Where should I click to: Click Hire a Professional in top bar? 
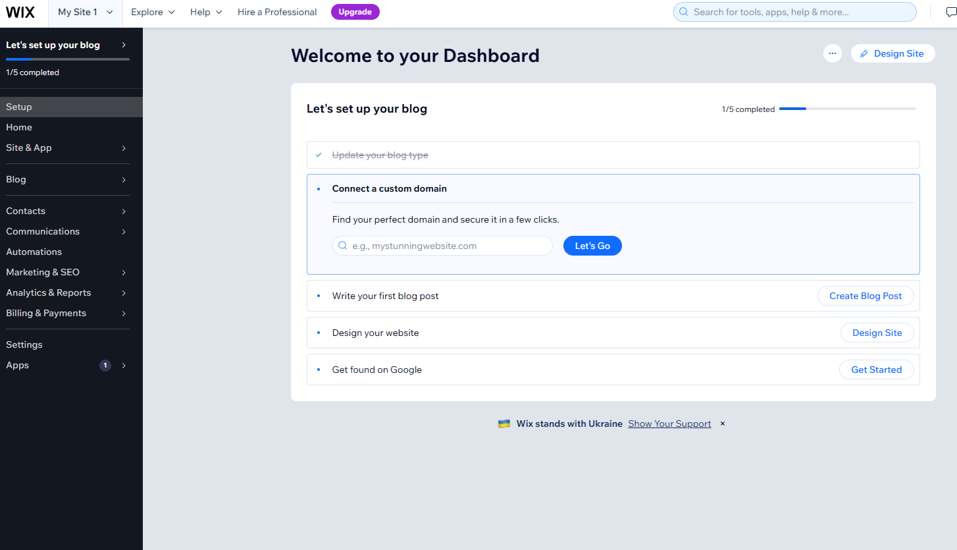tap(277, 12)
